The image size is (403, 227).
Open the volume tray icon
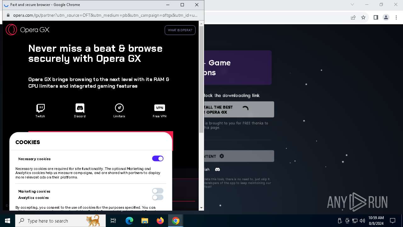[362, 221]
